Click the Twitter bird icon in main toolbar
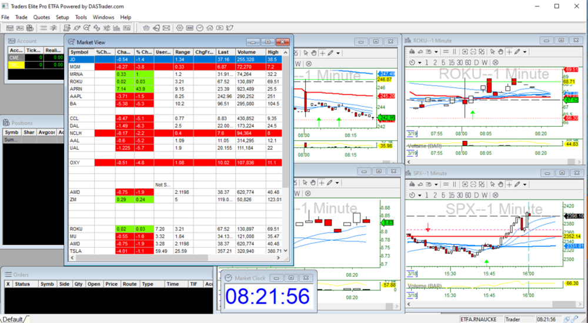This screenshot has height=323, width=588. tap(229, 28)
